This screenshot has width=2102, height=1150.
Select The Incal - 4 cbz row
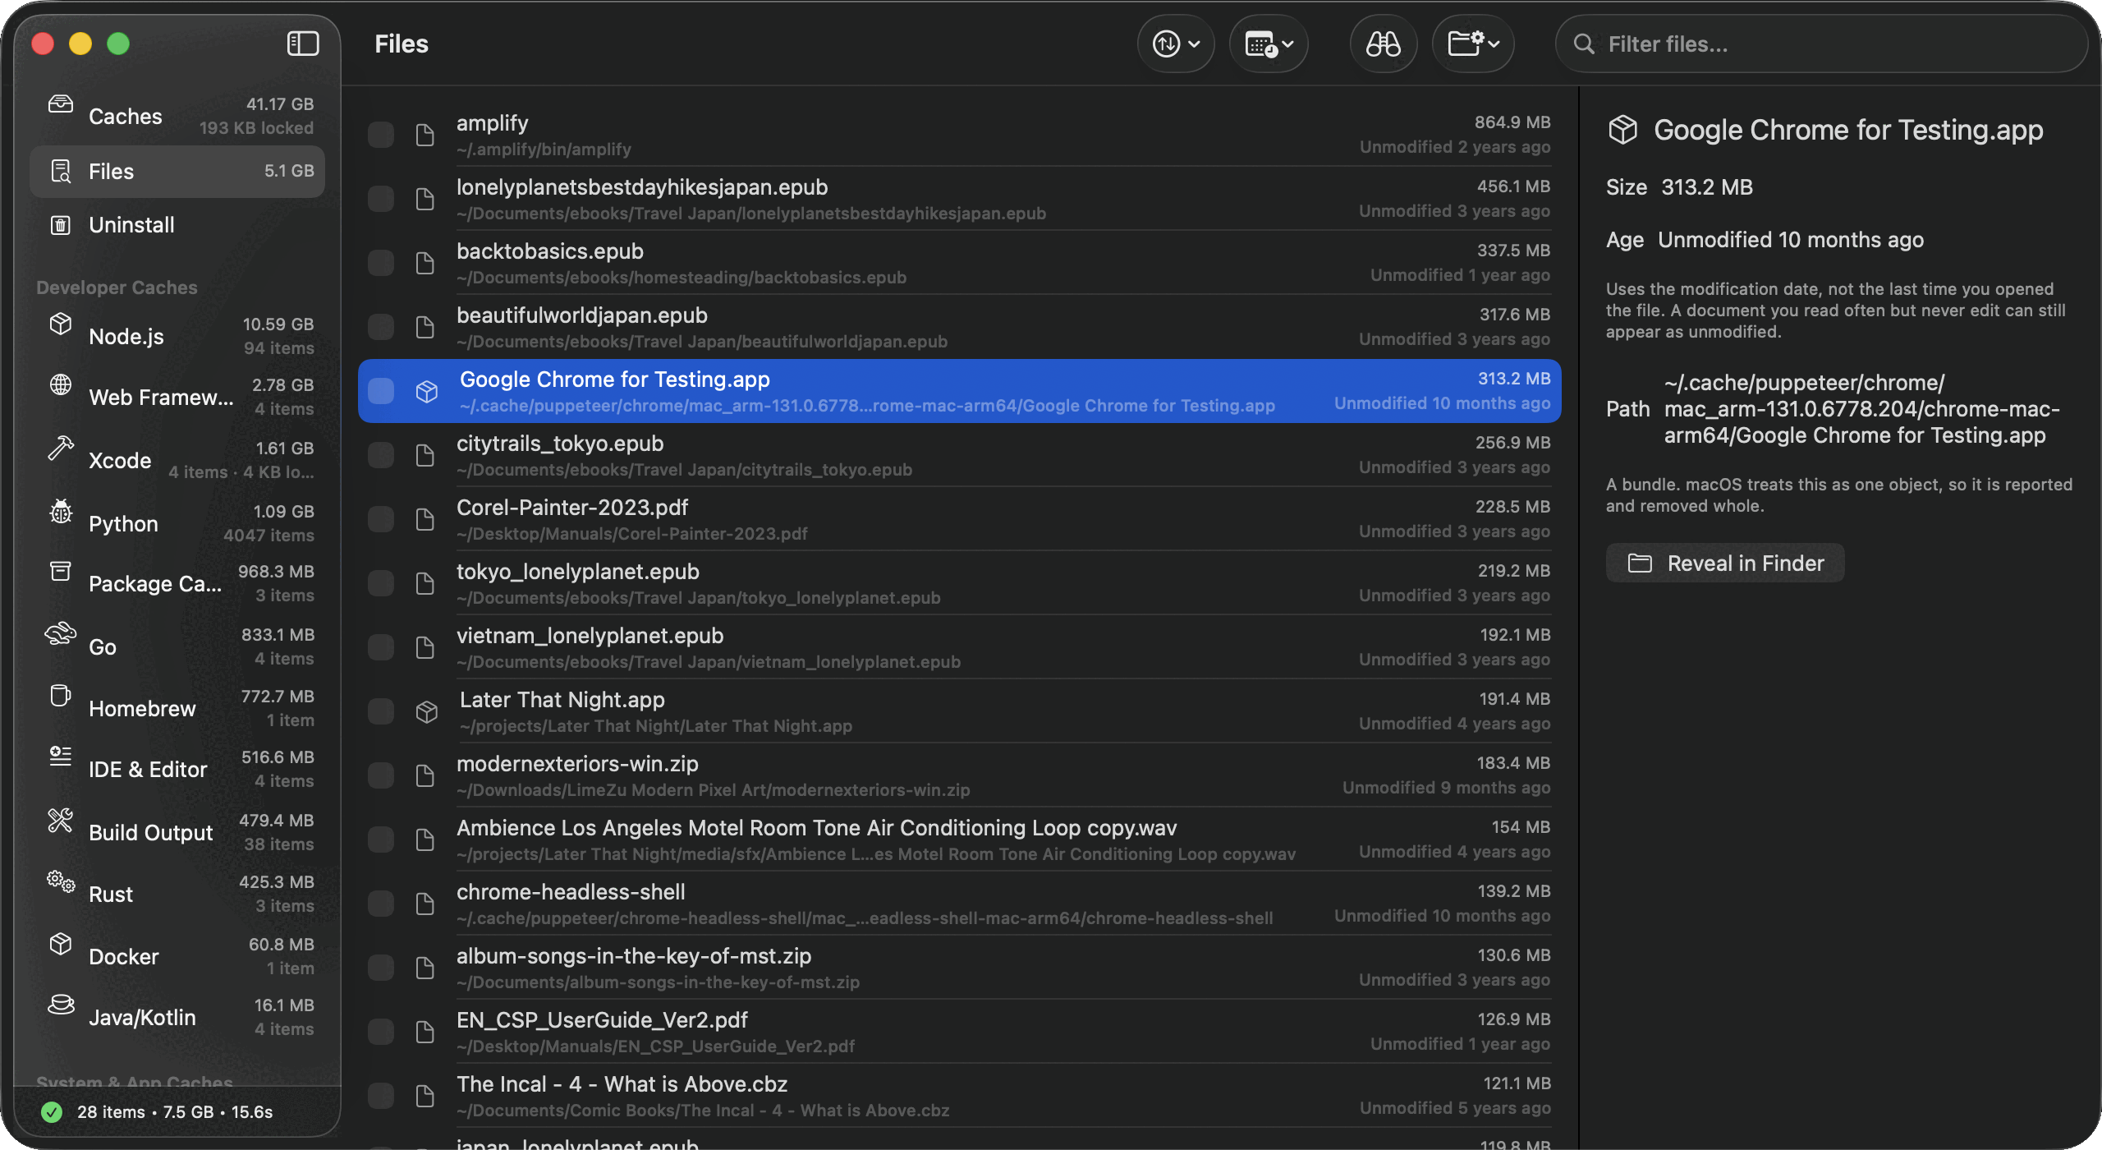(959, 1096)
